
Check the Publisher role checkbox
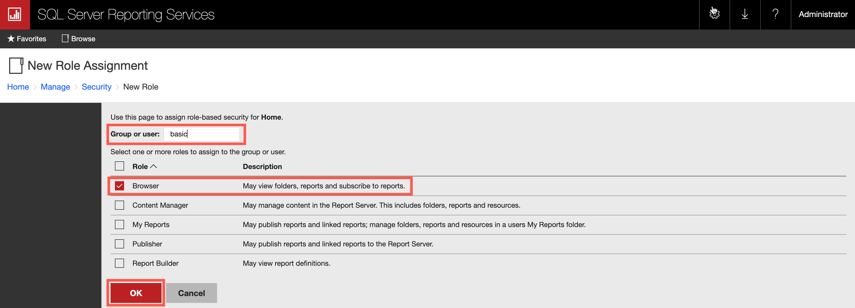click(x=119, y=244)
